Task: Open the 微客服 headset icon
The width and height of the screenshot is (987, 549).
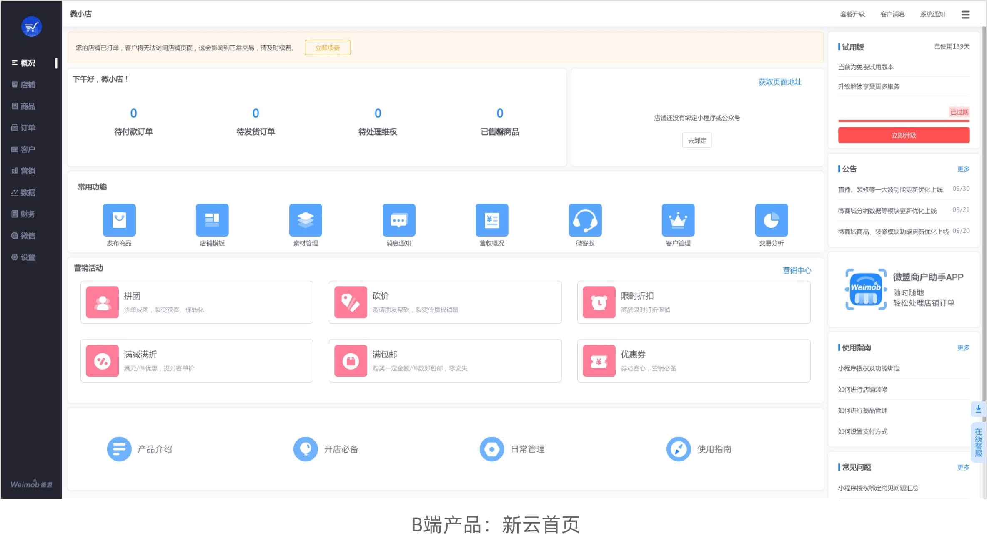Action: pos(585,220)
